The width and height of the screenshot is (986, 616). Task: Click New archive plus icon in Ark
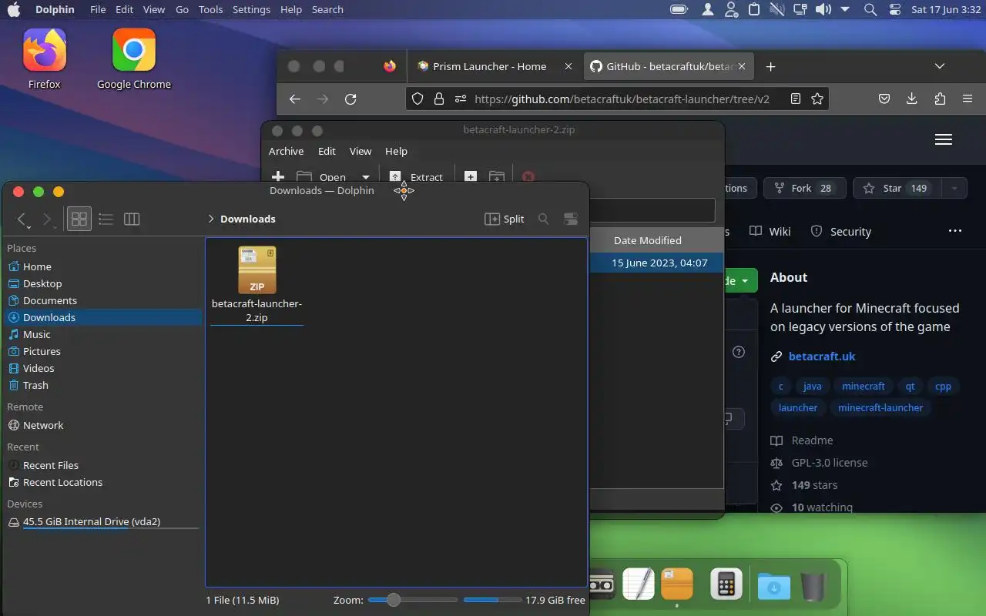click(x=278, y=177)
